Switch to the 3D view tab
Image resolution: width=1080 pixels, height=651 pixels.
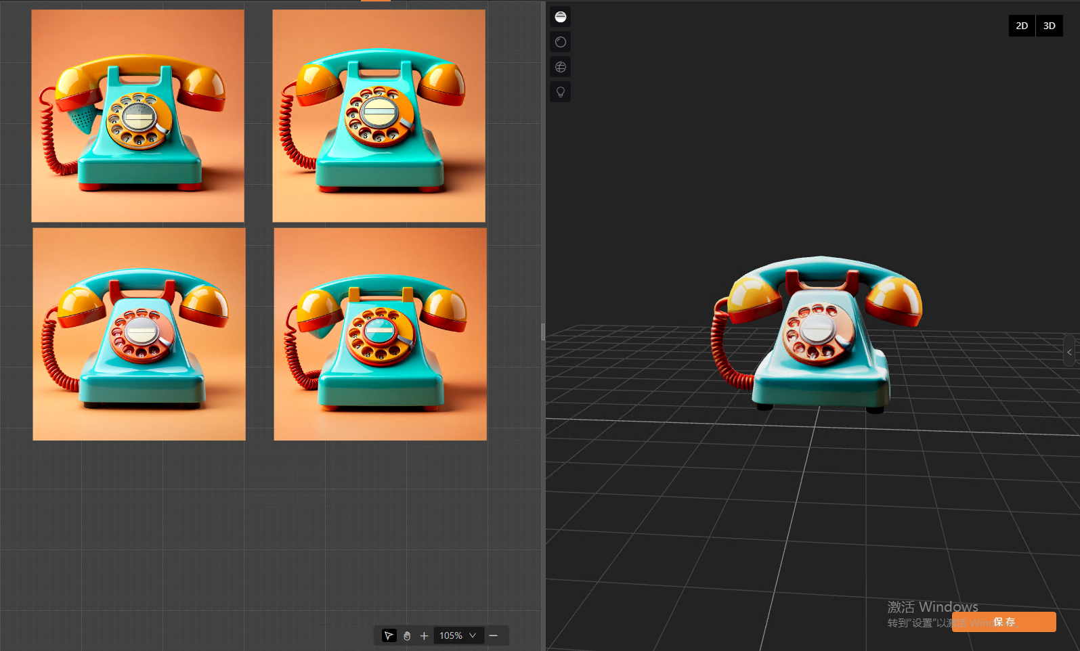tap(1049, 26)
